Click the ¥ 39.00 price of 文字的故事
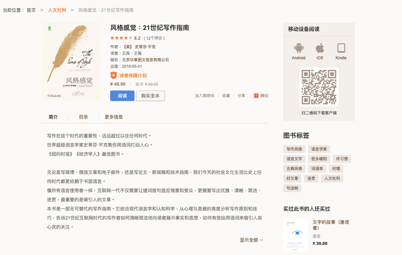 pos(320,243)
